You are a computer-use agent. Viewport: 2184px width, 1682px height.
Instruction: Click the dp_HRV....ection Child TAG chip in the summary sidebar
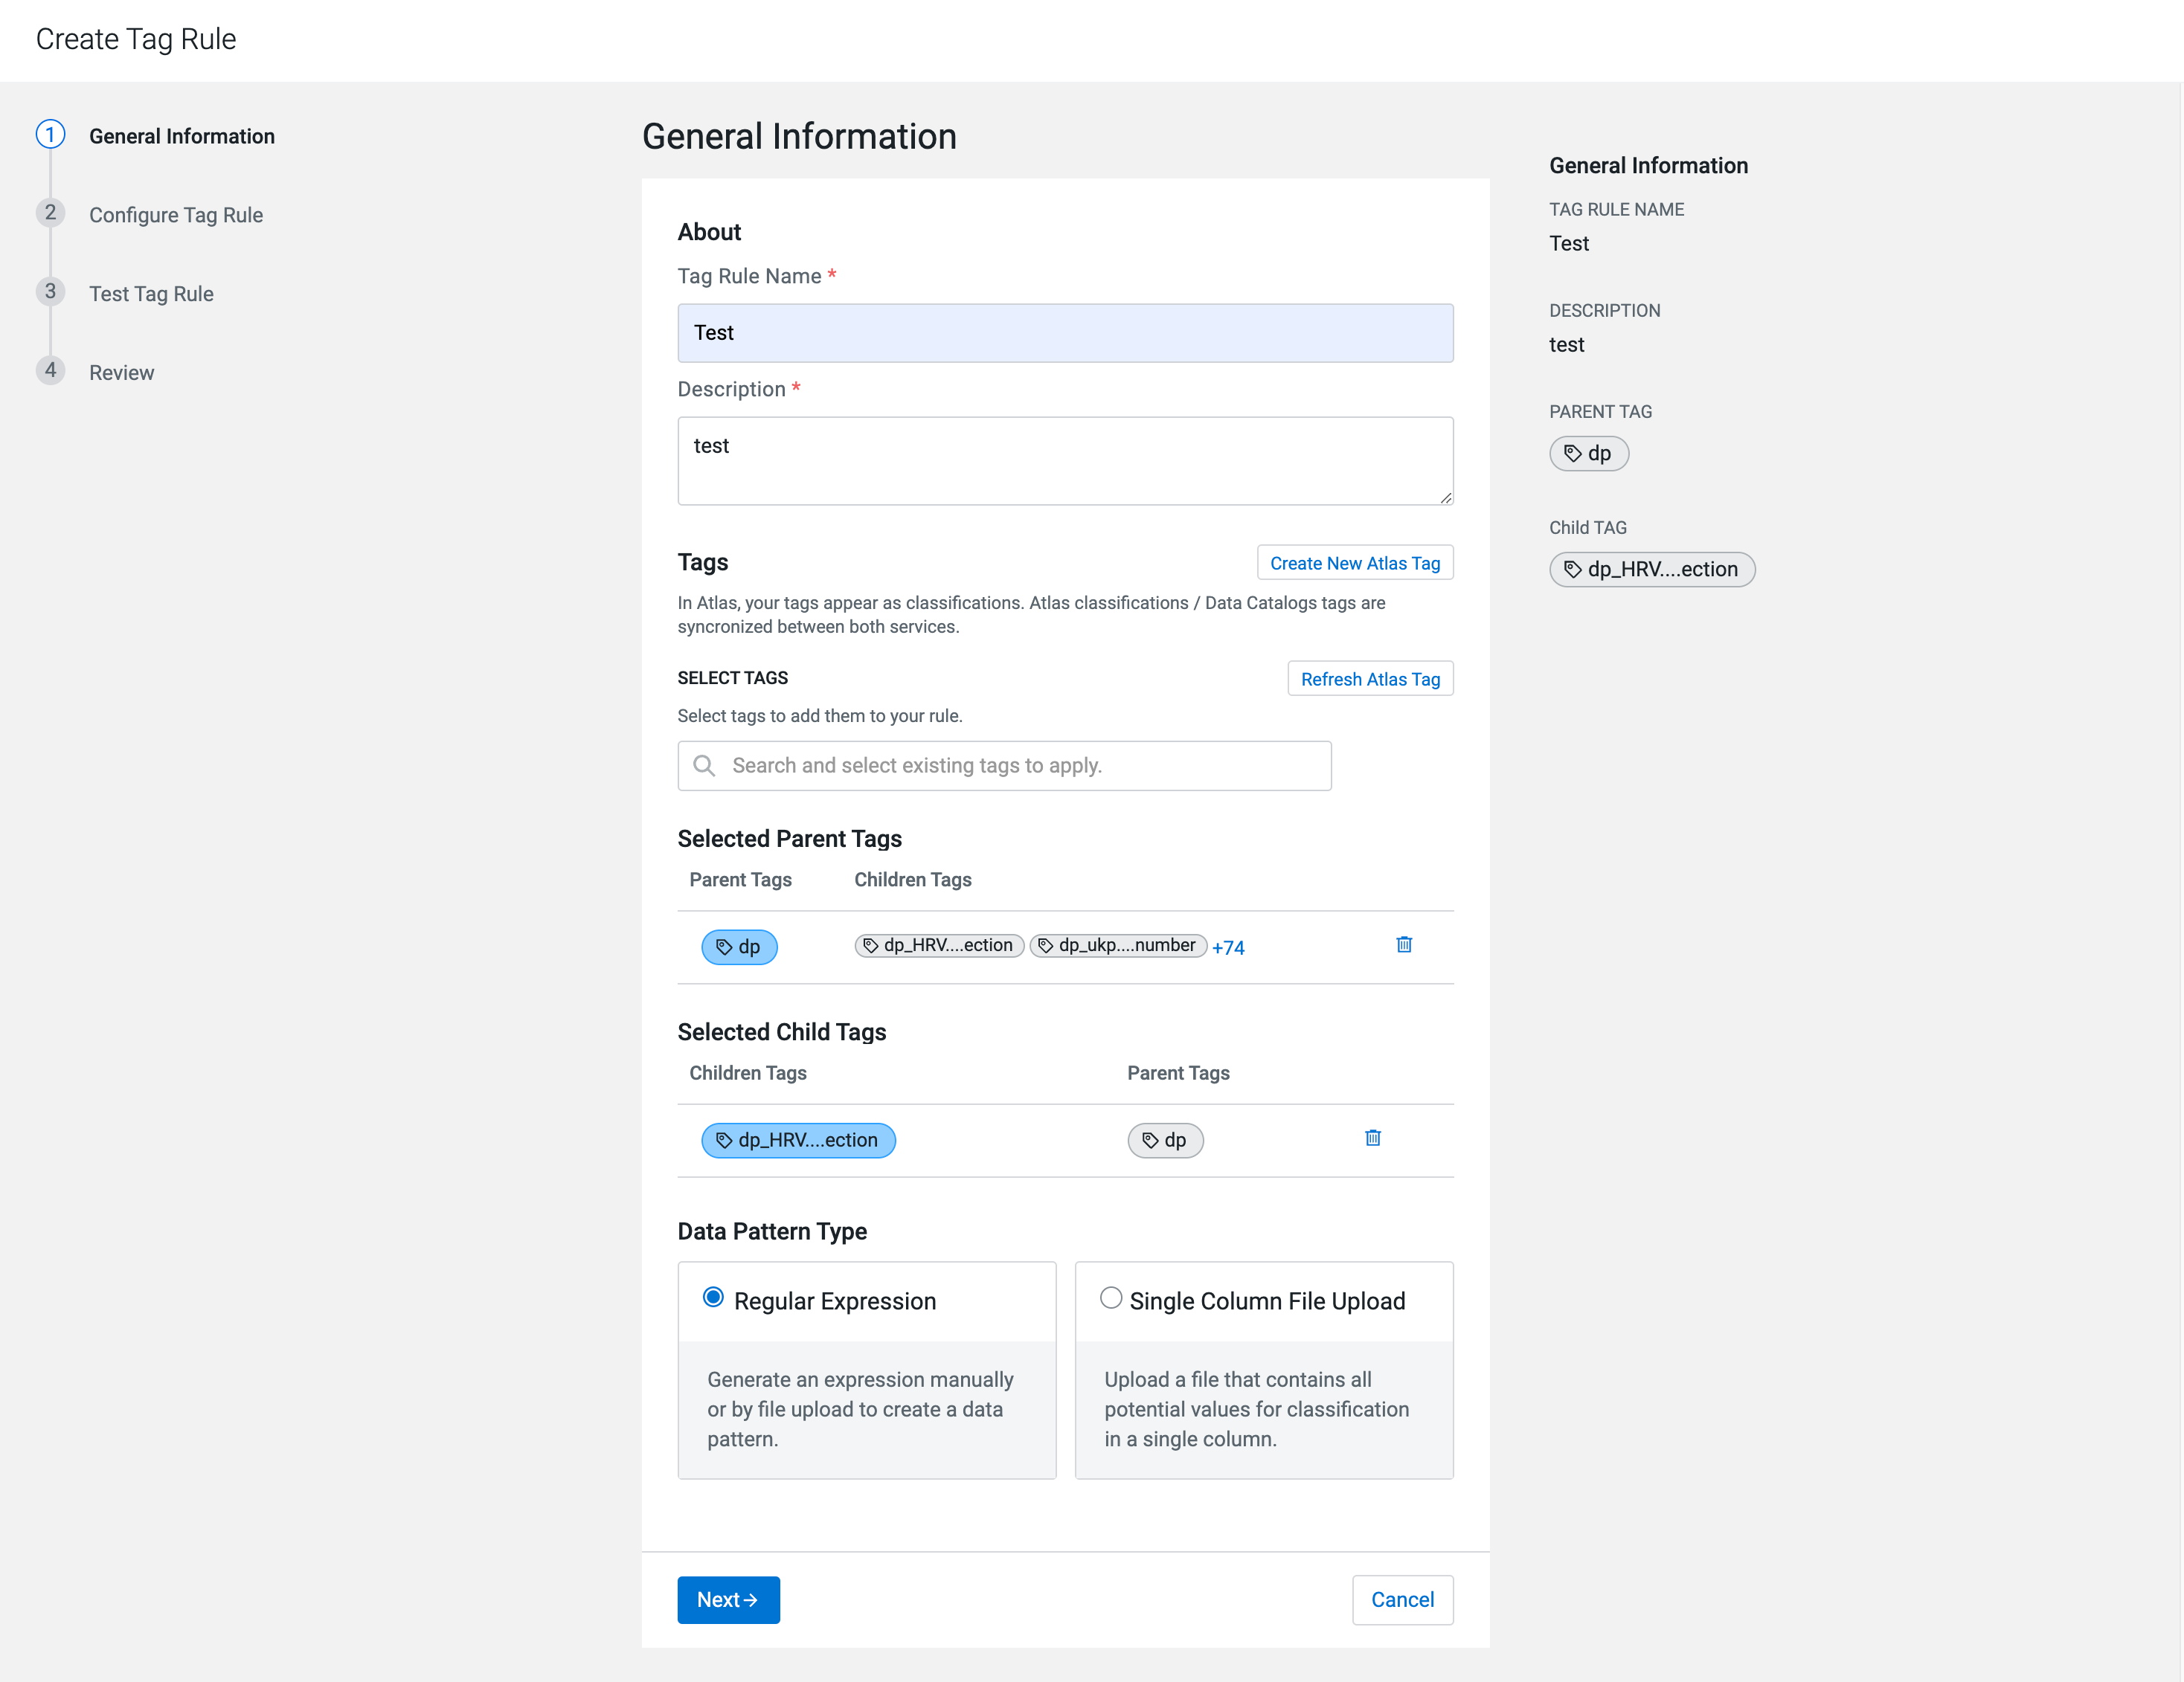point(1651,570)
